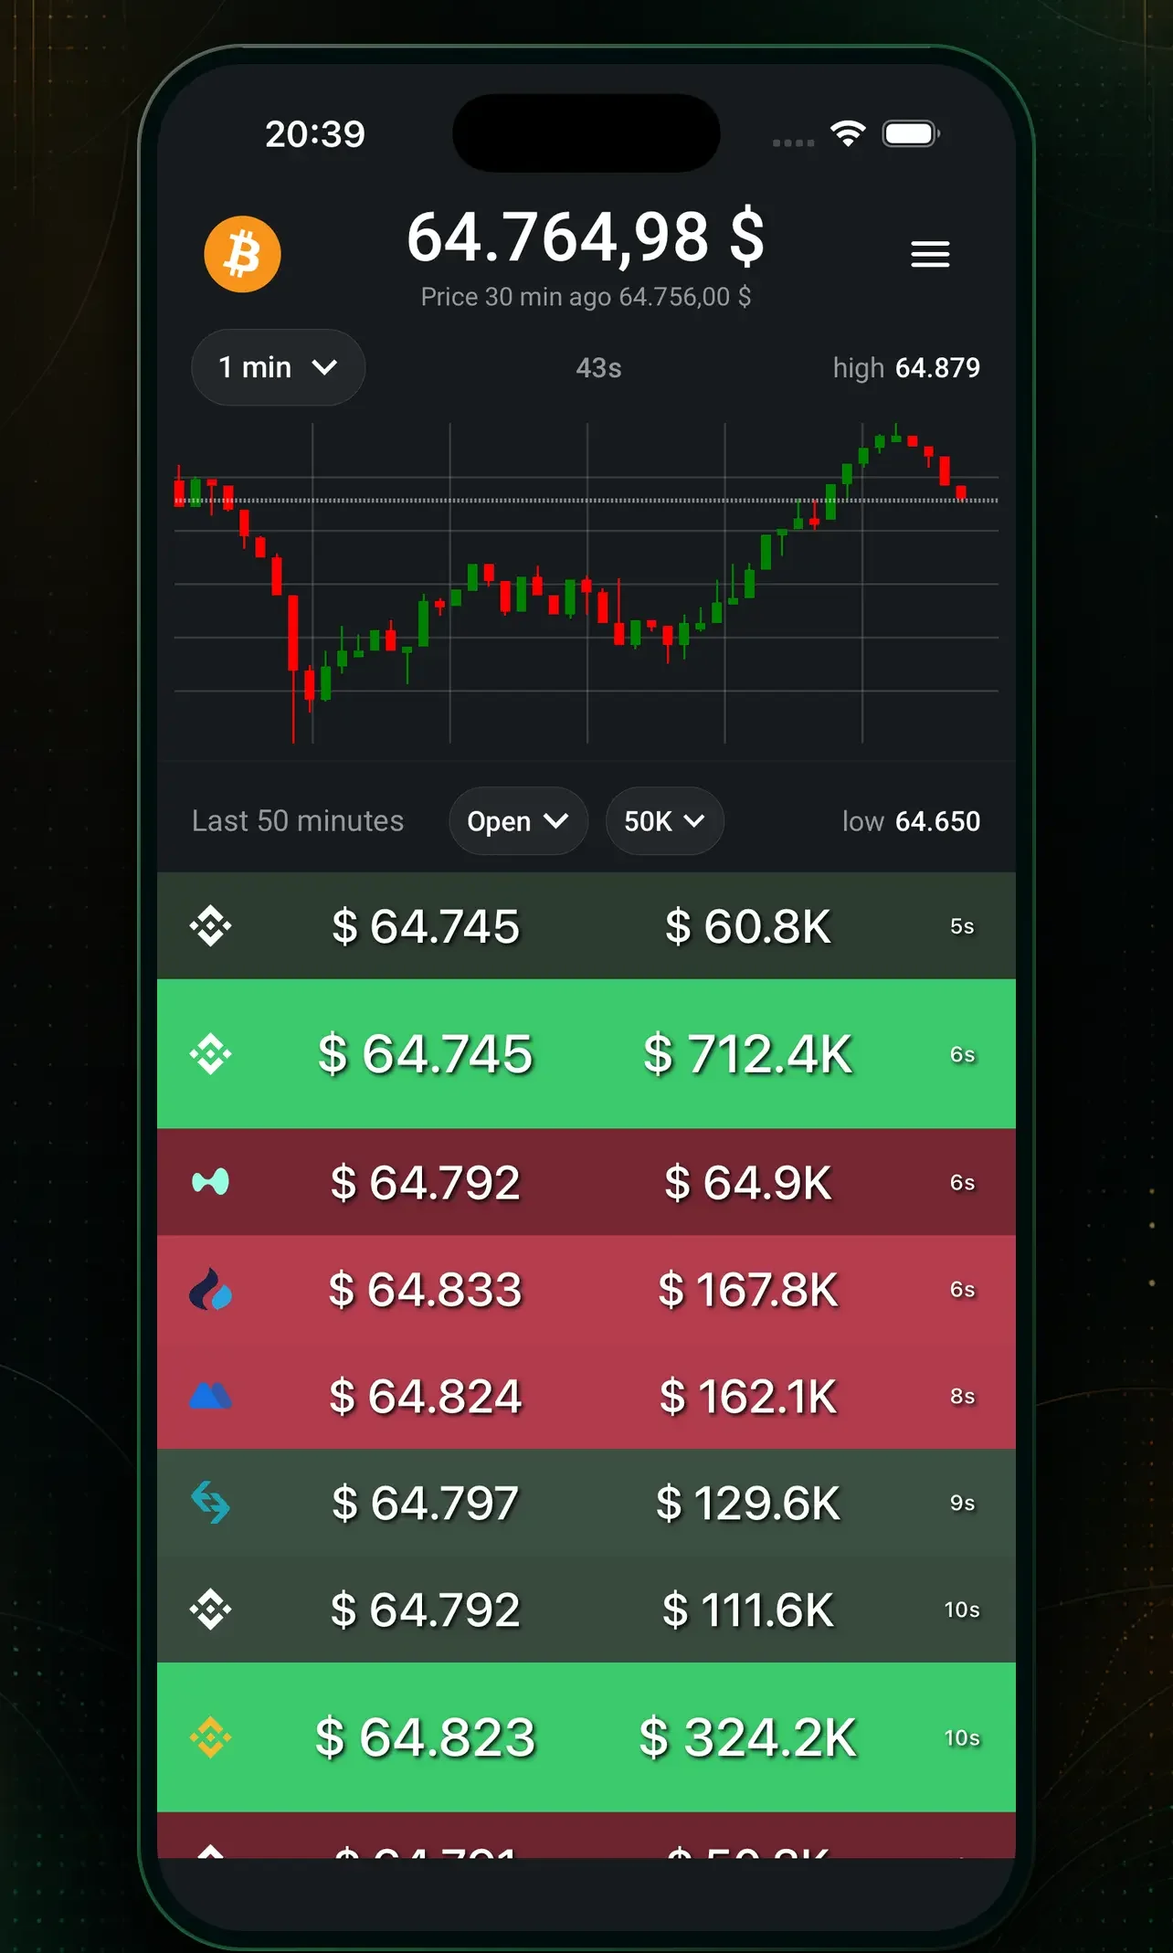Tap the orange Bitcoin logo icon
The width and height of the screenshot is (1173, 1953).
pyautogui.click(x=242, y=254)
